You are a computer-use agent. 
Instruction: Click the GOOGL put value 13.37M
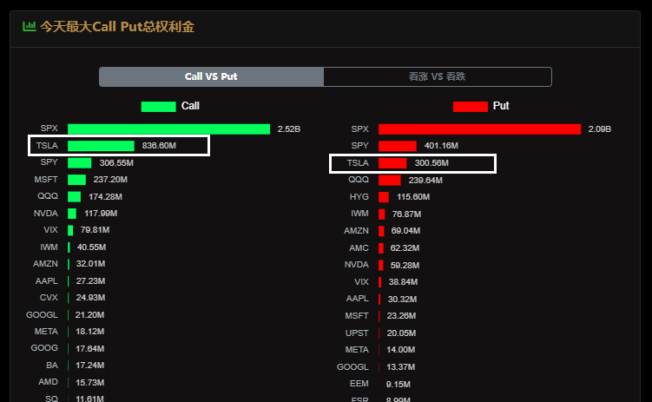pos(400,367)
